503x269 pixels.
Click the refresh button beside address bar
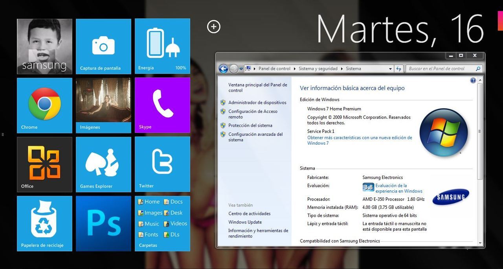click(x=399, y=69)
